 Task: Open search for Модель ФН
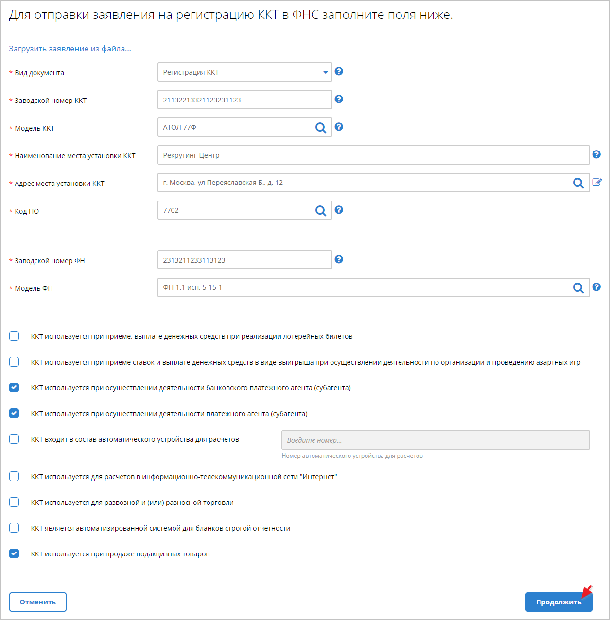pyautogui.click(x=578, y=287)
